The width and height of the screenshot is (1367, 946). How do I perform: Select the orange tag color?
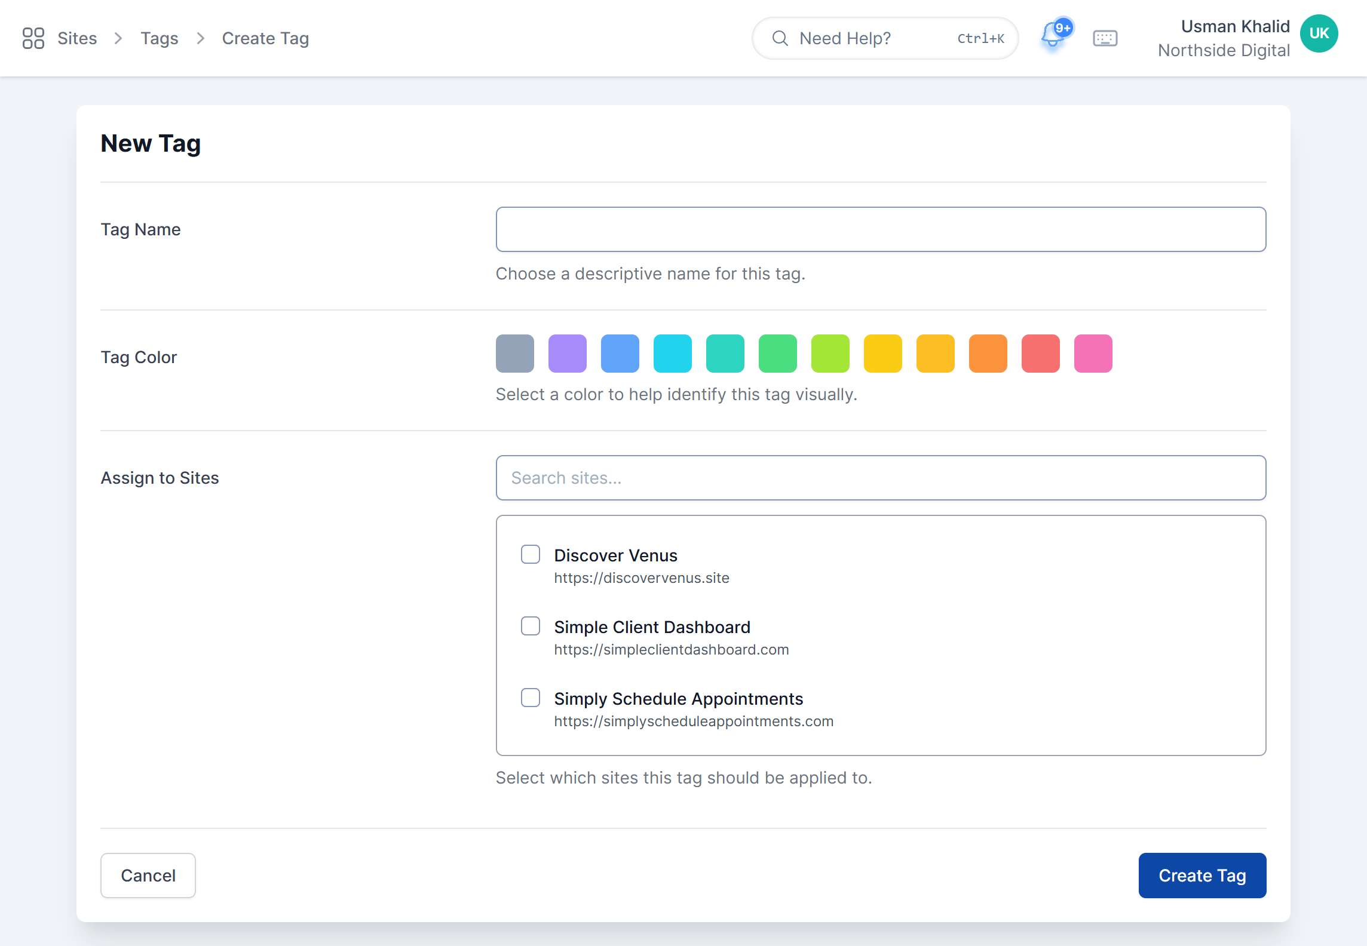point(988,354)
